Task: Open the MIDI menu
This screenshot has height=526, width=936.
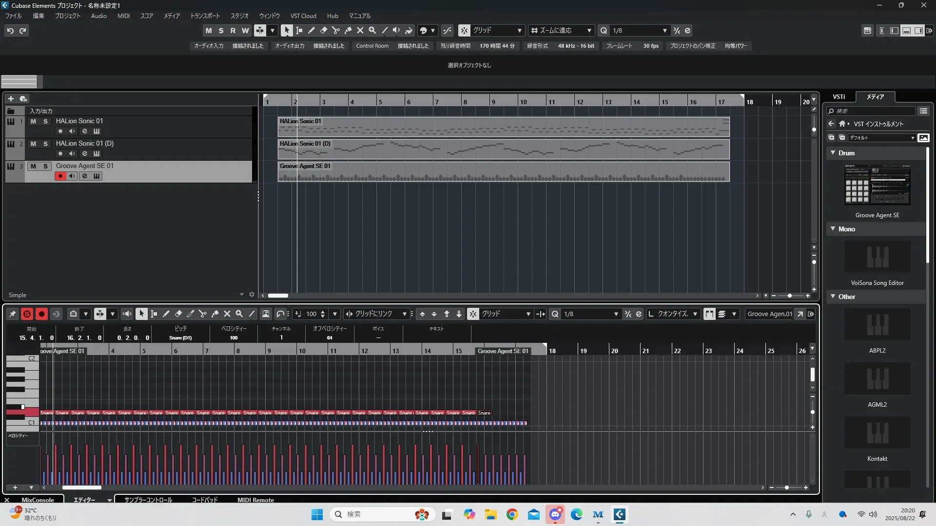Action: click(123, 16)
